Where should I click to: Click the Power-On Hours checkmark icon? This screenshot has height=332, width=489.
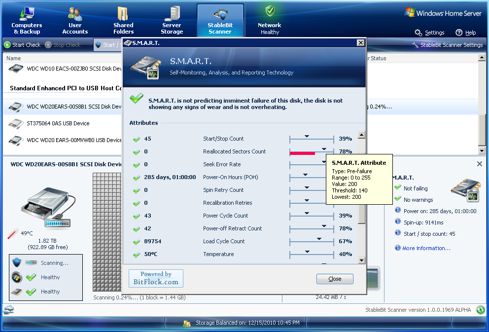[136, 178]
